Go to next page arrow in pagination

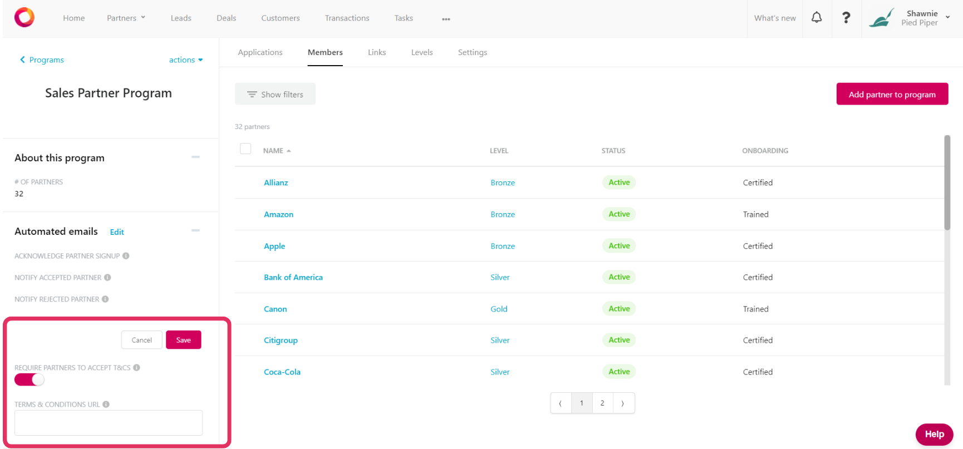pos(623,403)
